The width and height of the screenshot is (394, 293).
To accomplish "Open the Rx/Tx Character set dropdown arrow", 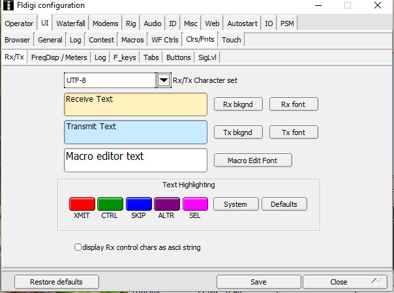I will [164, 80].
